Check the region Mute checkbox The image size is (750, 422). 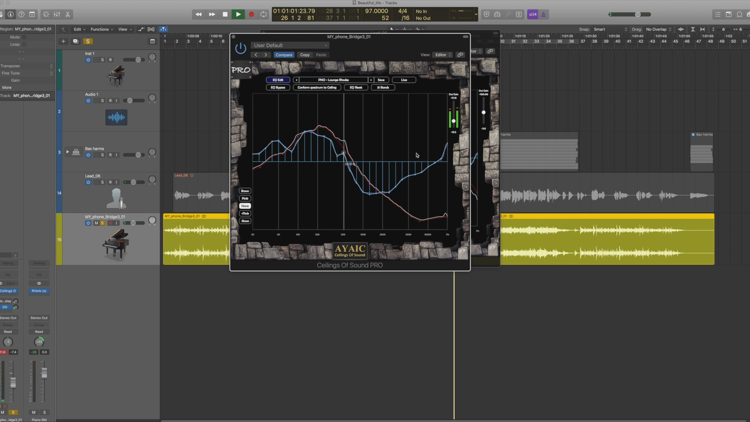coord(24,37)
